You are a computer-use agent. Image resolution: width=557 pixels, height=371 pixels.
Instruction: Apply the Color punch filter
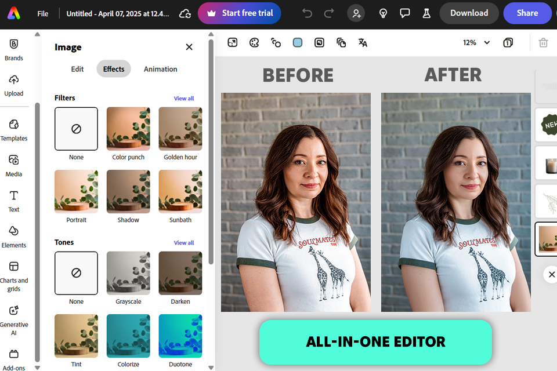point(128,129)
